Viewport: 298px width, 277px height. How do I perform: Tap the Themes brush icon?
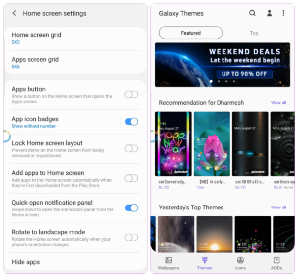tap(205, 260)
